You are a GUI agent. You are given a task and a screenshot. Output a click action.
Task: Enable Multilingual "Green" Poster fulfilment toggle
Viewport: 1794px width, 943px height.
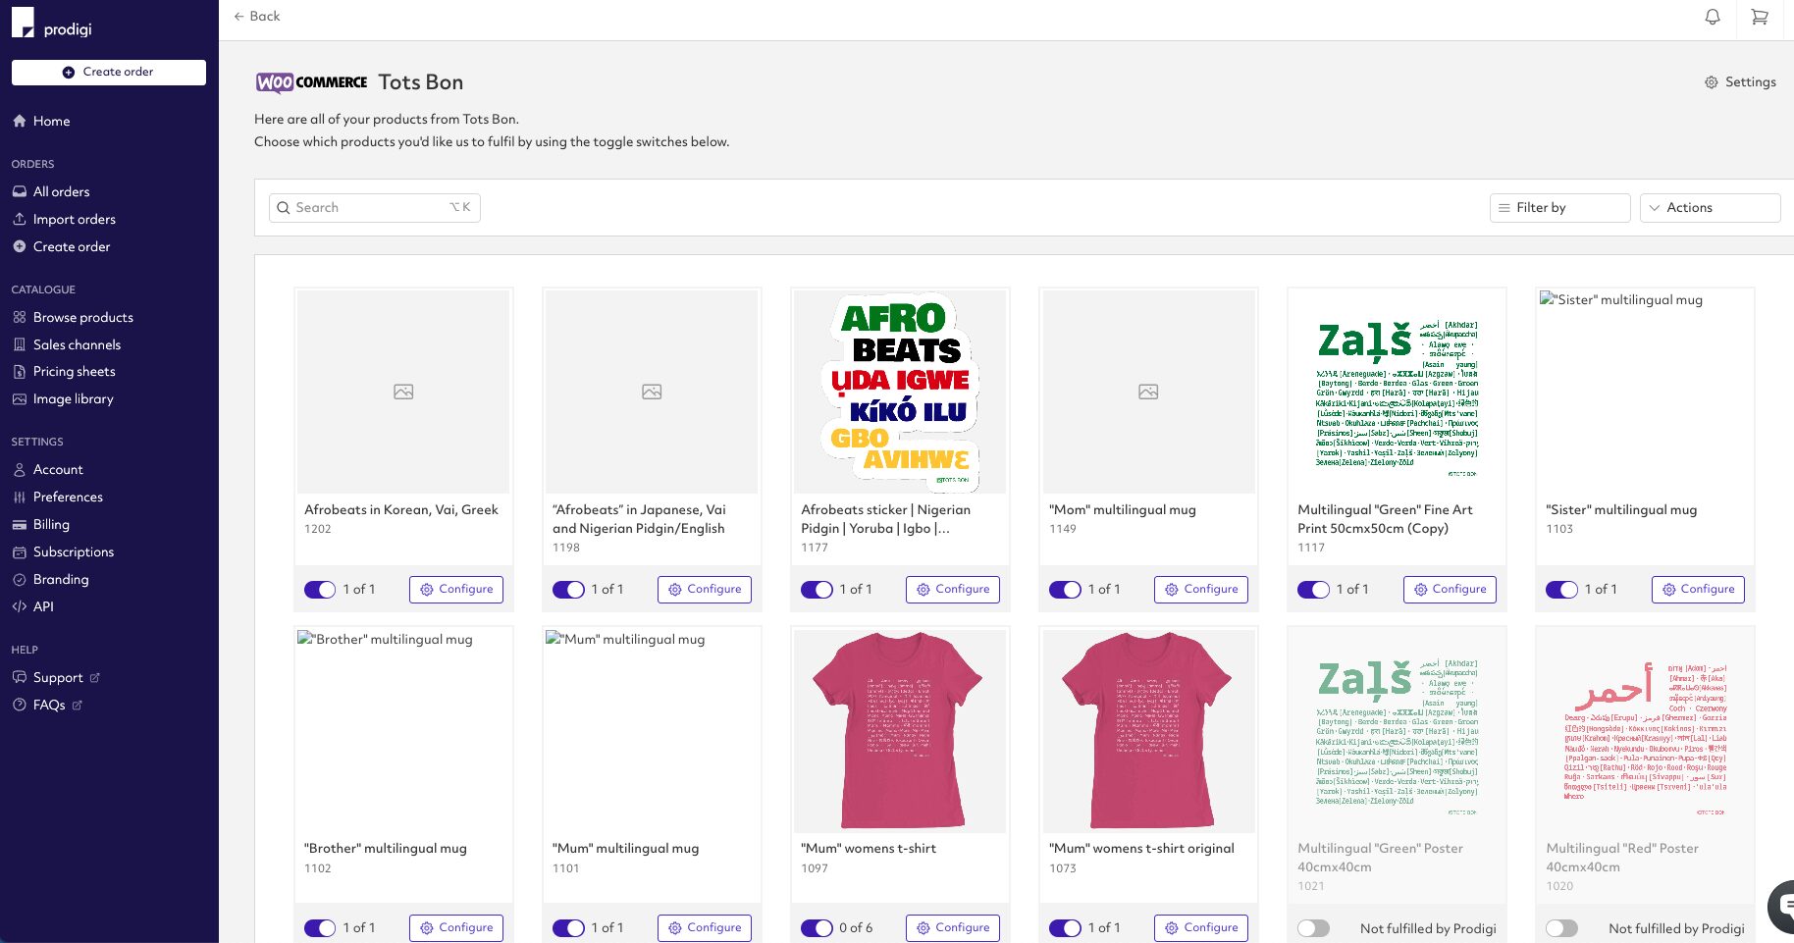click(x=1313, y=928)
